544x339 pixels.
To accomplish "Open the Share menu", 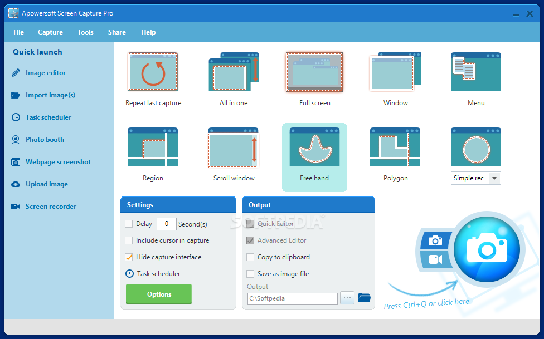I will 117,32.
